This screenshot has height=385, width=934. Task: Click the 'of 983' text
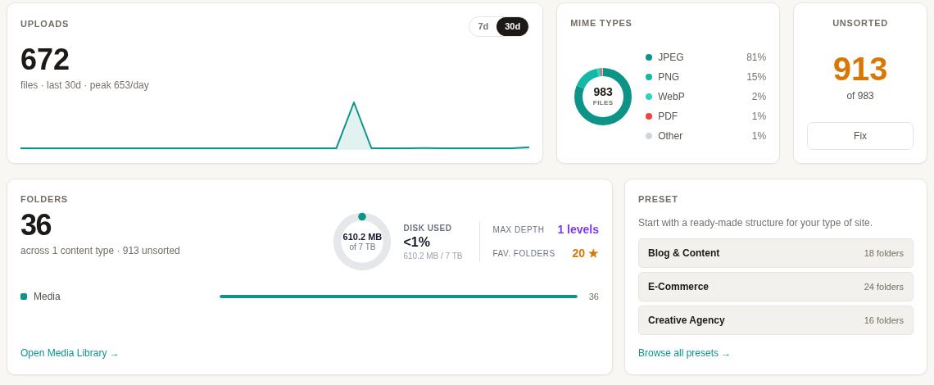tap(860, 96)
